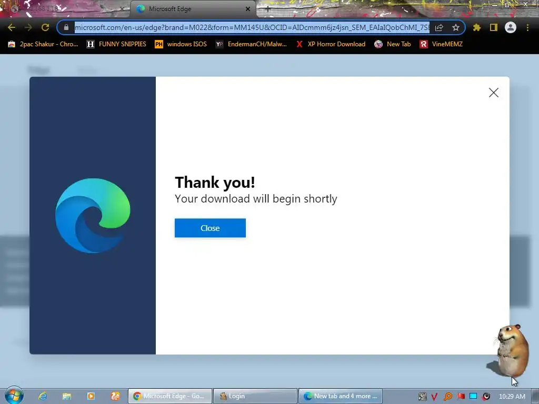The height and width of the screenshot is (404, 539).
Task: Reload the page with the refresh icon
Action: click(45, 27)
